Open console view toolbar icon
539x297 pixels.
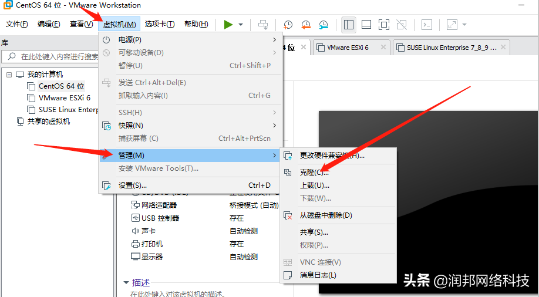(x=427, y=25)
